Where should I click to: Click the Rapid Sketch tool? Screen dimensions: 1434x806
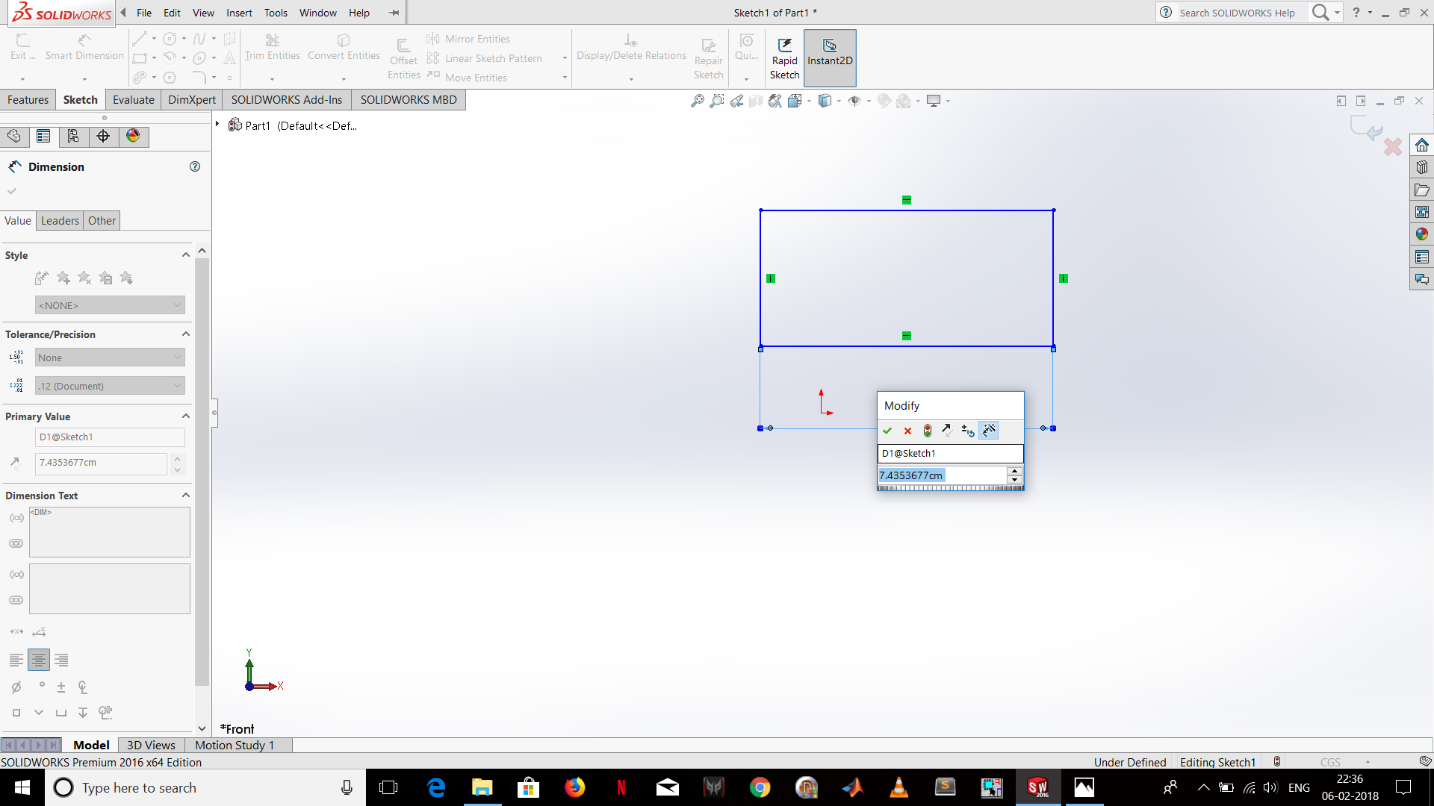click(785, 56)
